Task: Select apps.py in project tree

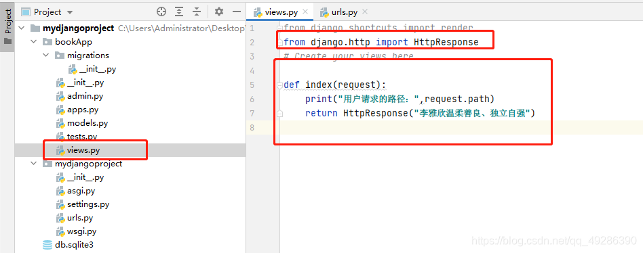Action: click(83, 110)
